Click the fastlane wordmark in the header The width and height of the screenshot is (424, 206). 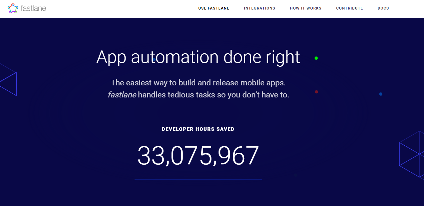click(33, 8)
